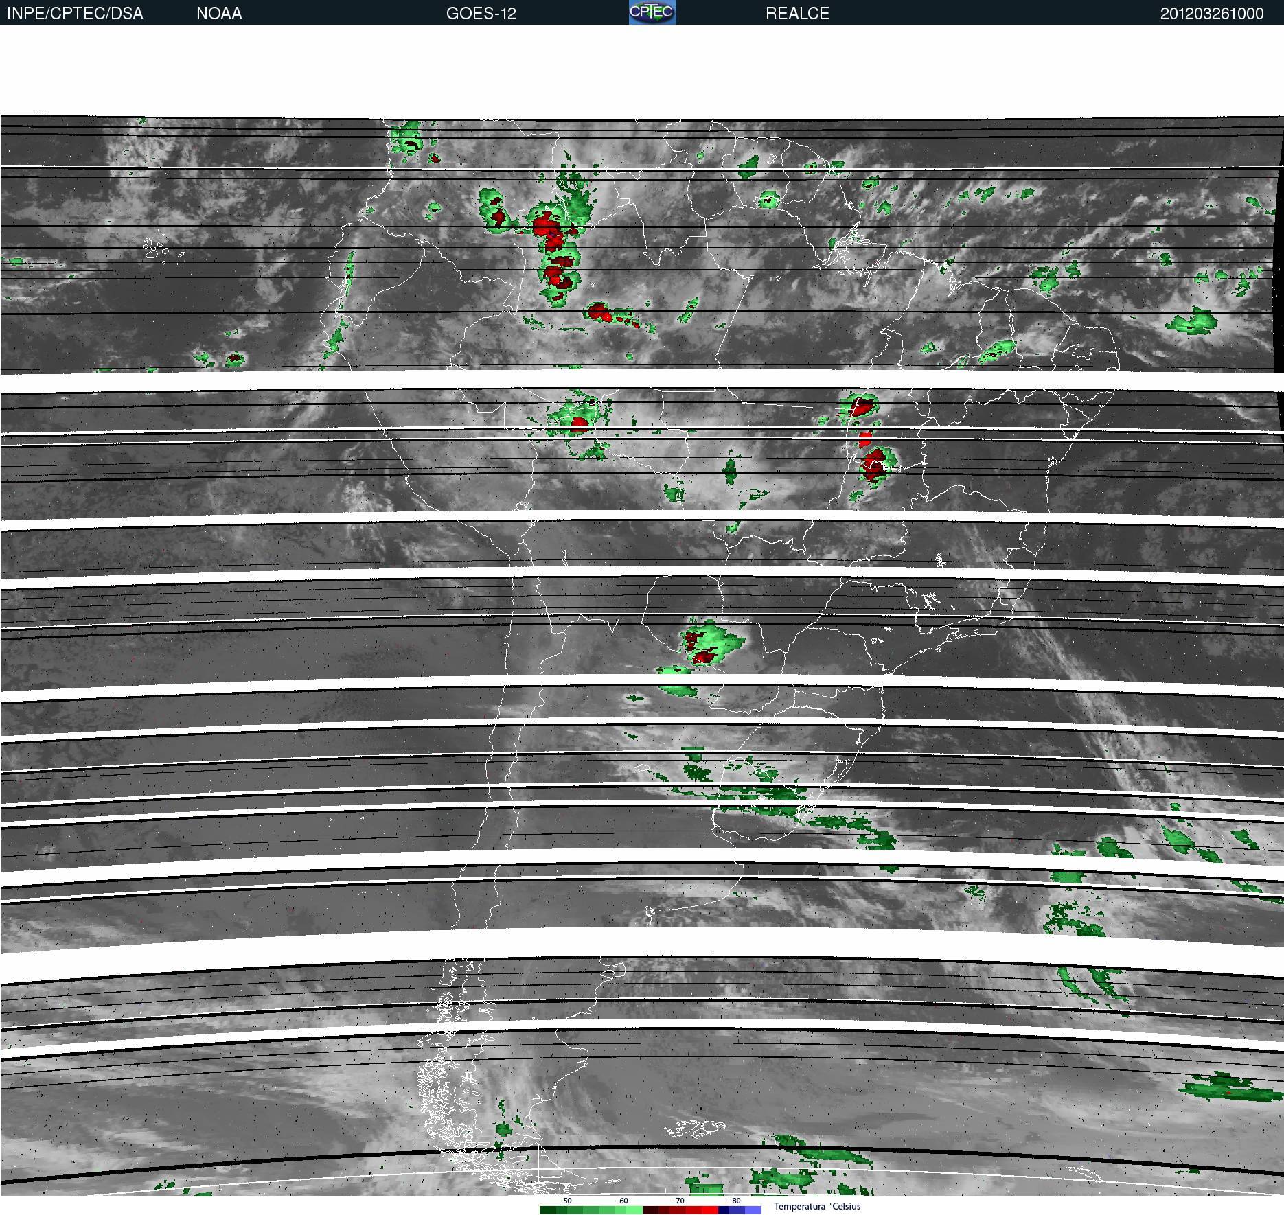Click the -70 value on temperature legend

tap(678, 1201)
